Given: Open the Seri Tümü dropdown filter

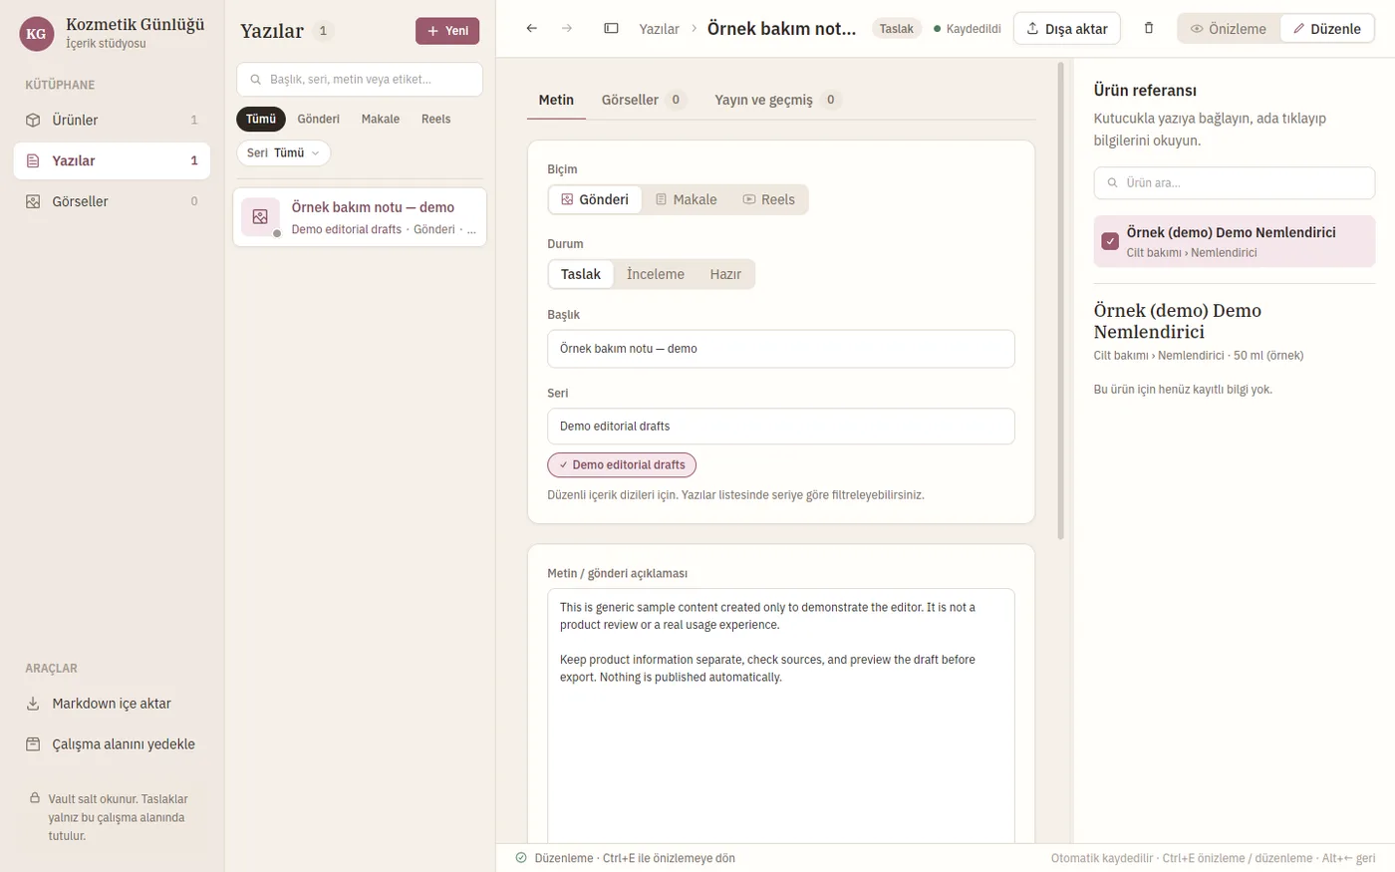Looking at the screenshot, I should [x=284, y=152].
